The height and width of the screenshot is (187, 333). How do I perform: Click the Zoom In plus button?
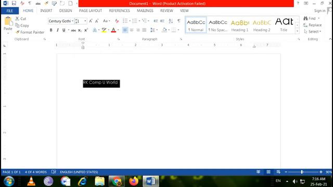pyautogui.click(x=321, y=172)
